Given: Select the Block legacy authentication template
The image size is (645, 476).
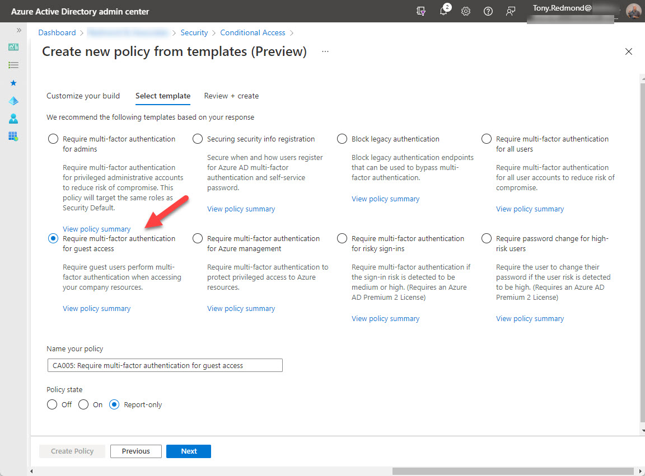Looking at the screenshot, I should point(342,139).
